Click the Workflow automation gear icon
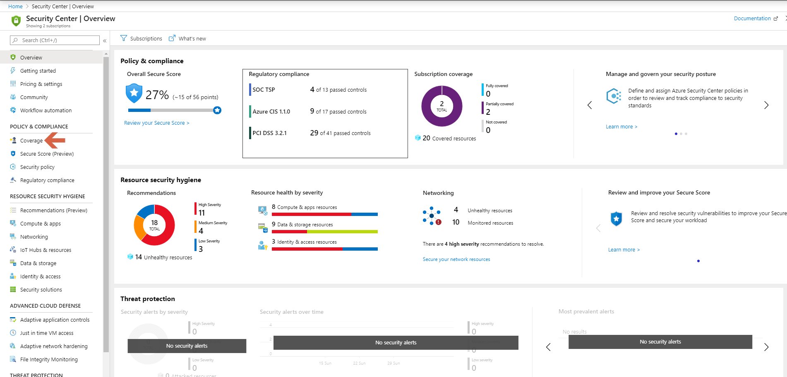 [13, 110]
